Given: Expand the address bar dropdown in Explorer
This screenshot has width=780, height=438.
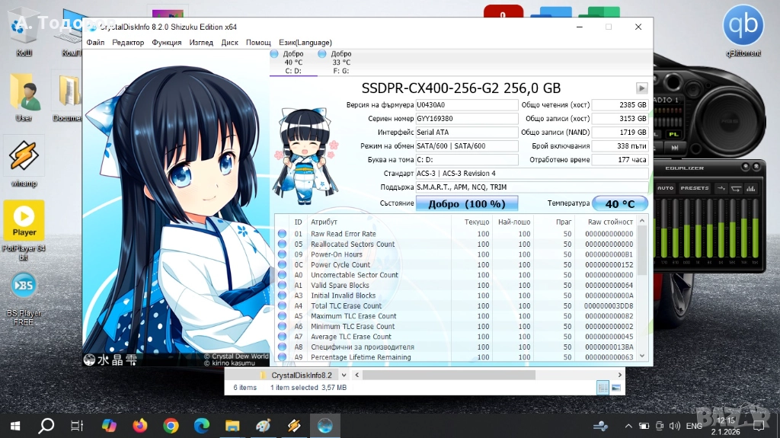Looking at the screenshot, I should (343, 376).
